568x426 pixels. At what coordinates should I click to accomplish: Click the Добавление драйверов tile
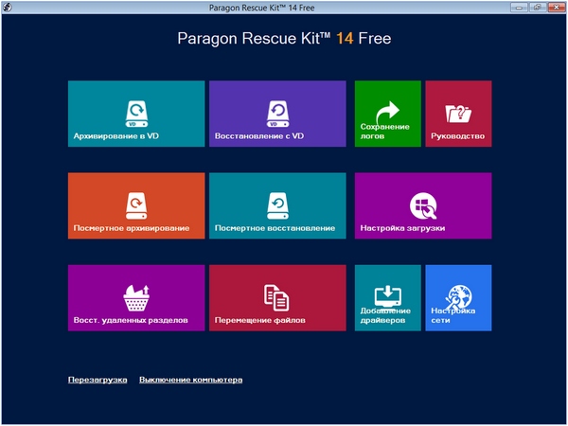[x=387, y=298]
